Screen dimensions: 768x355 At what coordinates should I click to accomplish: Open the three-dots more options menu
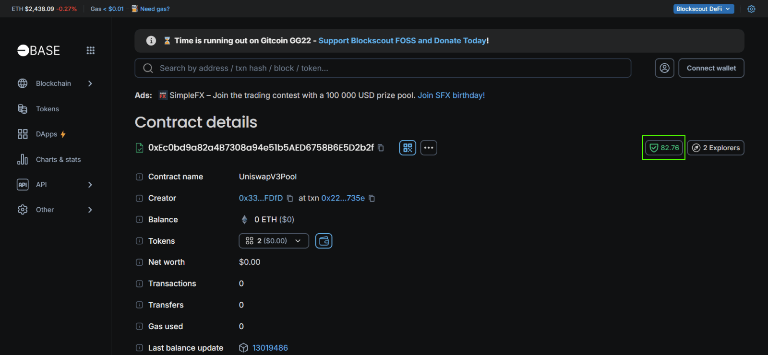click(x=429, y=148)
